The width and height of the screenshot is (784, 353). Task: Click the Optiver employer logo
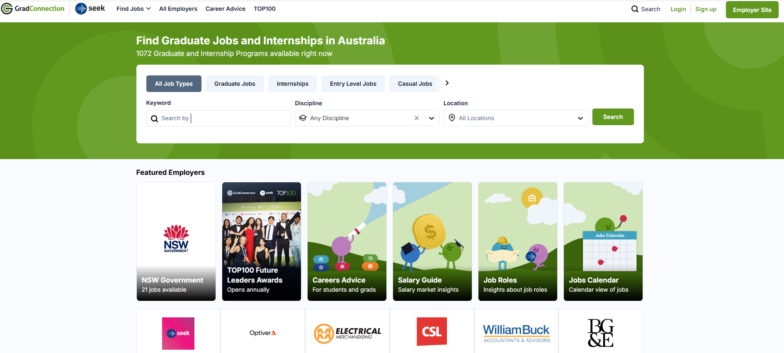pyautogui.click(x=263, y=333)
